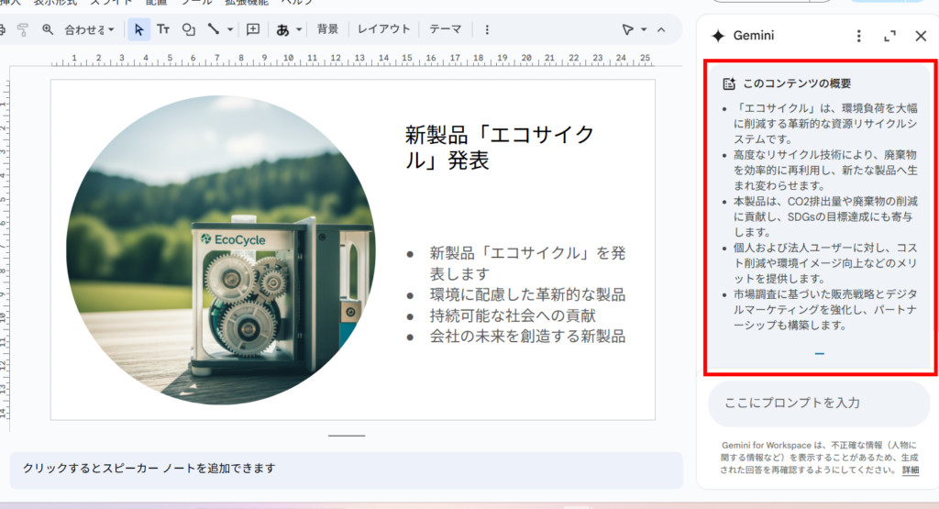Open the line type dropdown arrow
939x509 pixels.
tap(230, 29)
